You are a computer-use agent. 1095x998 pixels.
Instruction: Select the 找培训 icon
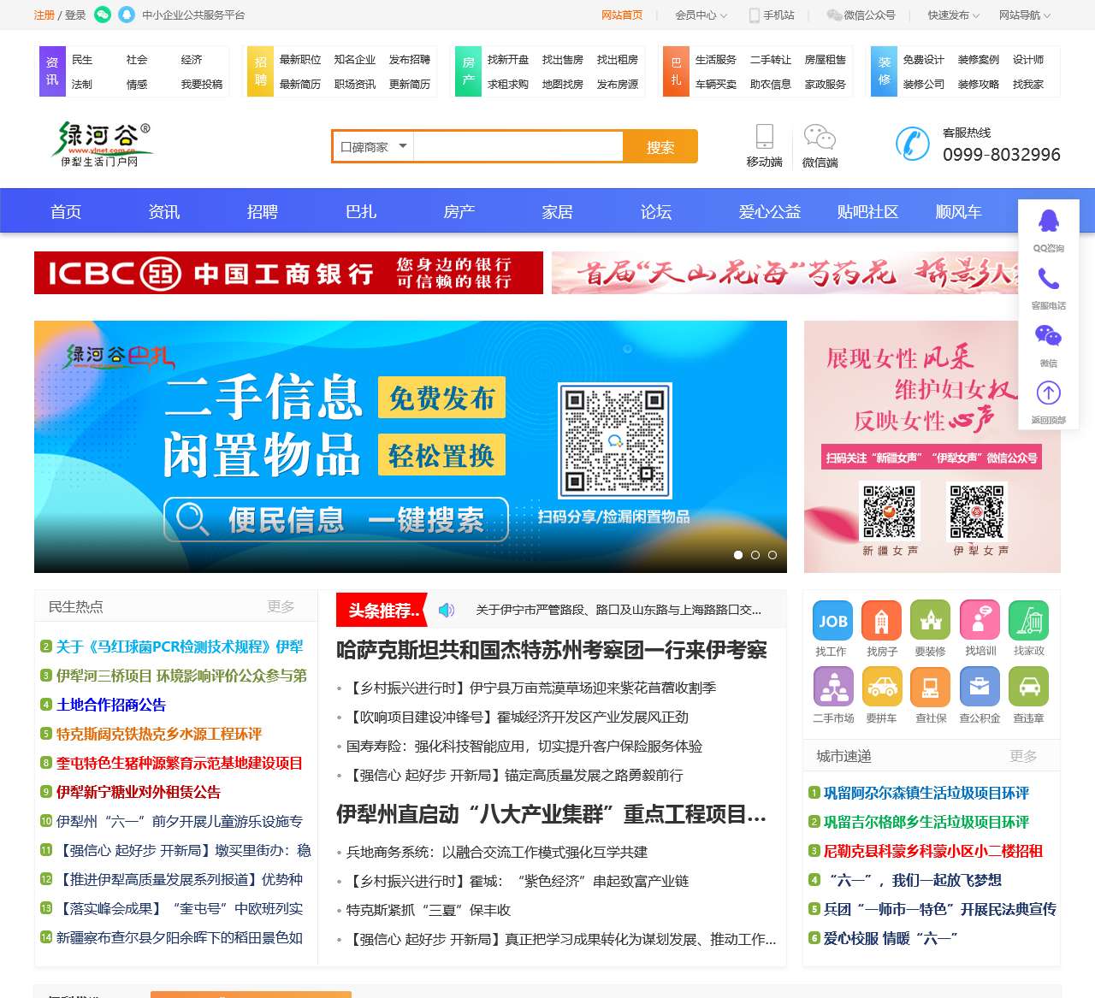tap(980, 620)
